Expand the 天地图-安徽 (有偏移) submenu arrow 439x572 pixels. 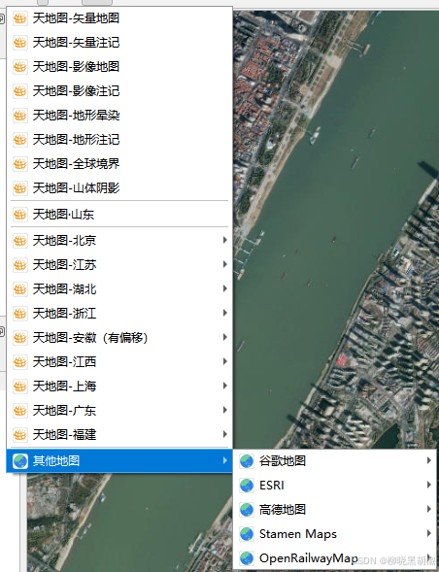[x=225, y=337]
